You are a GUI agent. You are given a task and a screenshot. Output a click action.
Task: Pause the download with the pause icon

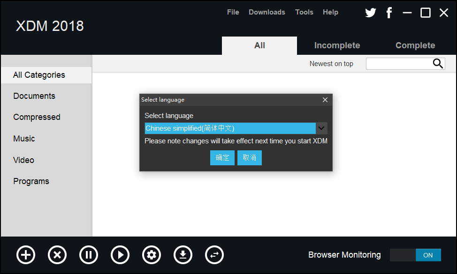[89, 255]
